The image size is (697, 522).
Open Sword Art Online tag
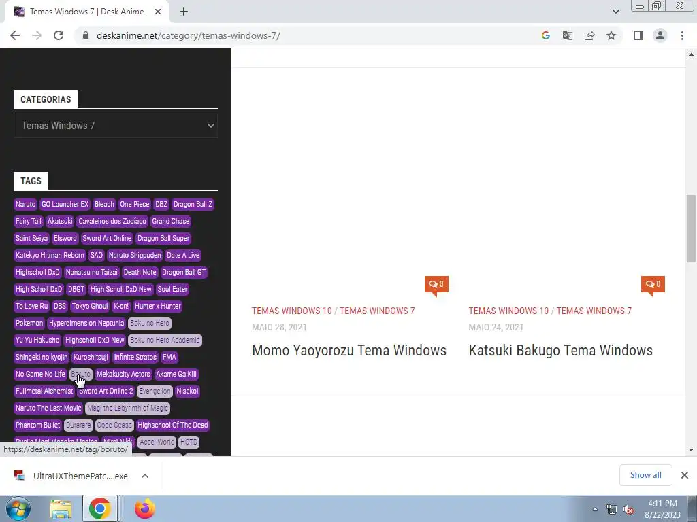107,238
